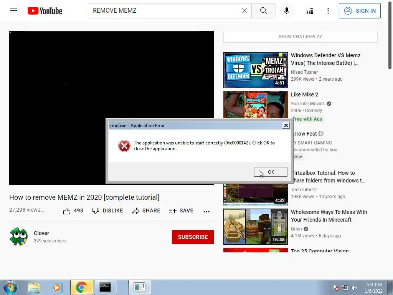This screenshot has width=393, height=295.
Task: Open the Windows Start orb
Action: pos(10,287)
